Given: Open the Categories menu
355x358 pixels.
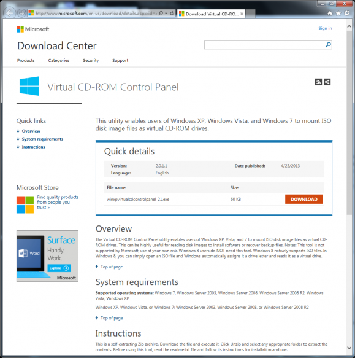Looking at the screenshot, I should click(x=59, y=61).
